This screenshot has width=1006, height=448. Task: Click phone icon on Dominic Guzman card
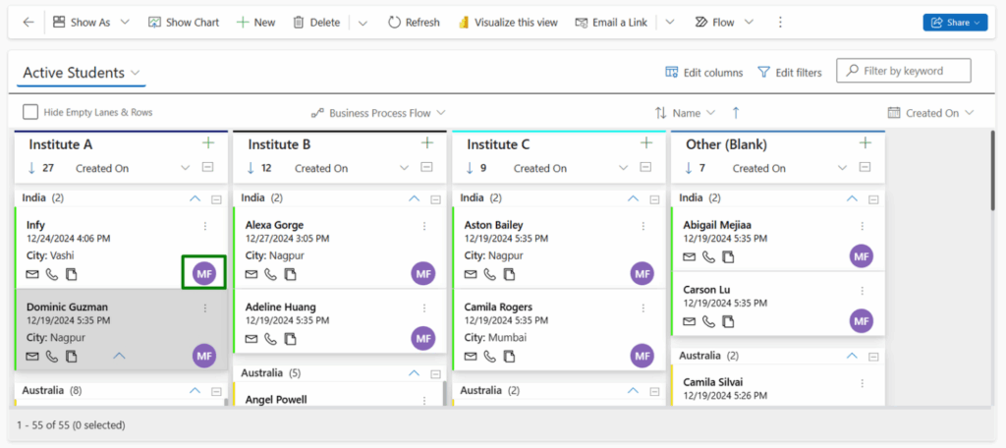pos(52,357)
